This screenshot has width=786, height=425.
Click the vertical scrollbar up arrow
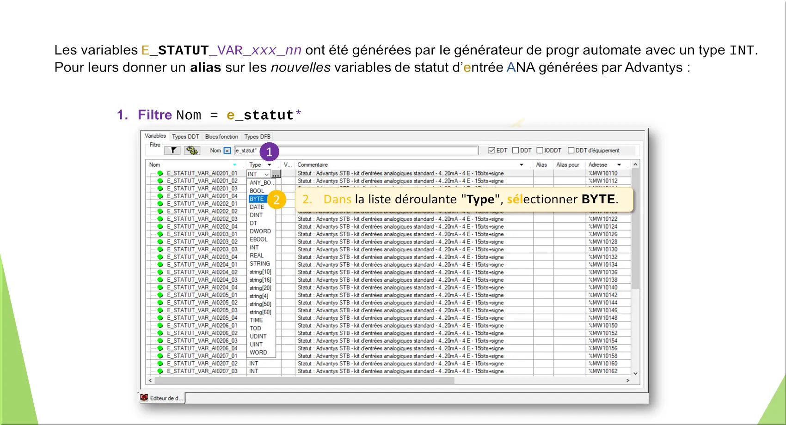[635, 164]
